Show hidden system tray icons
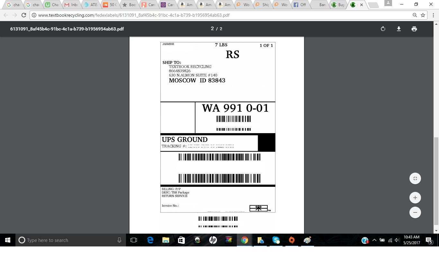439x258 pixels. click(374, 240)
